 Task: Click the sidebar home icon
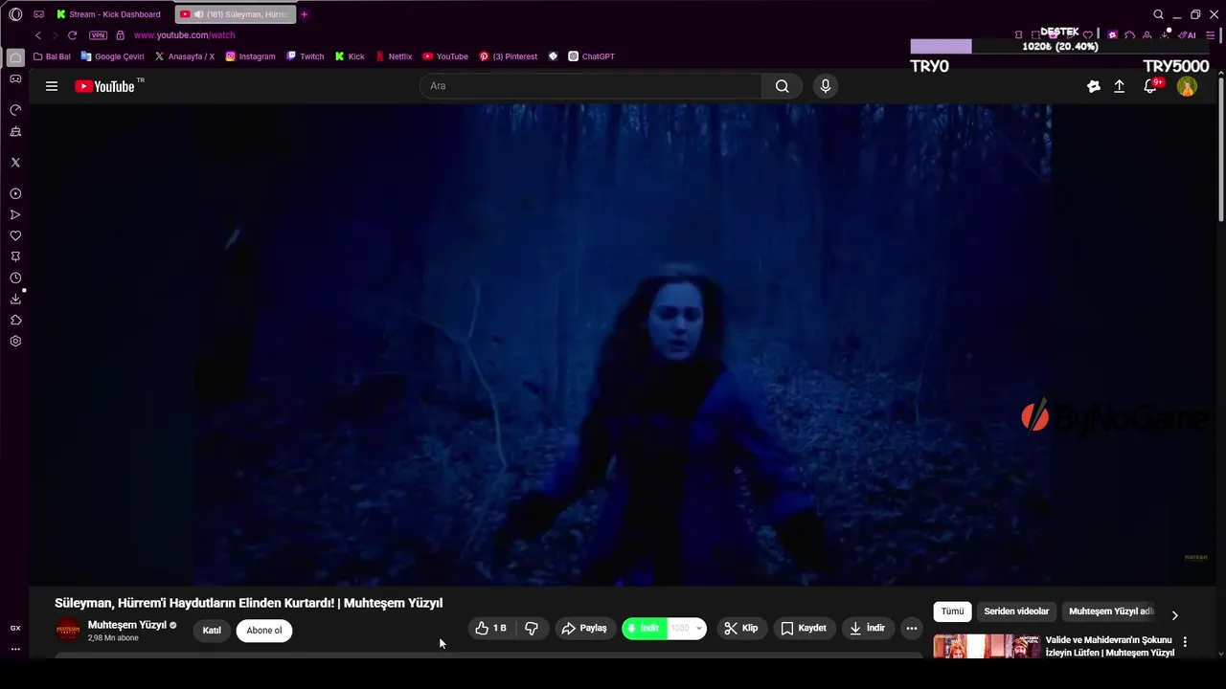(15, 57)
